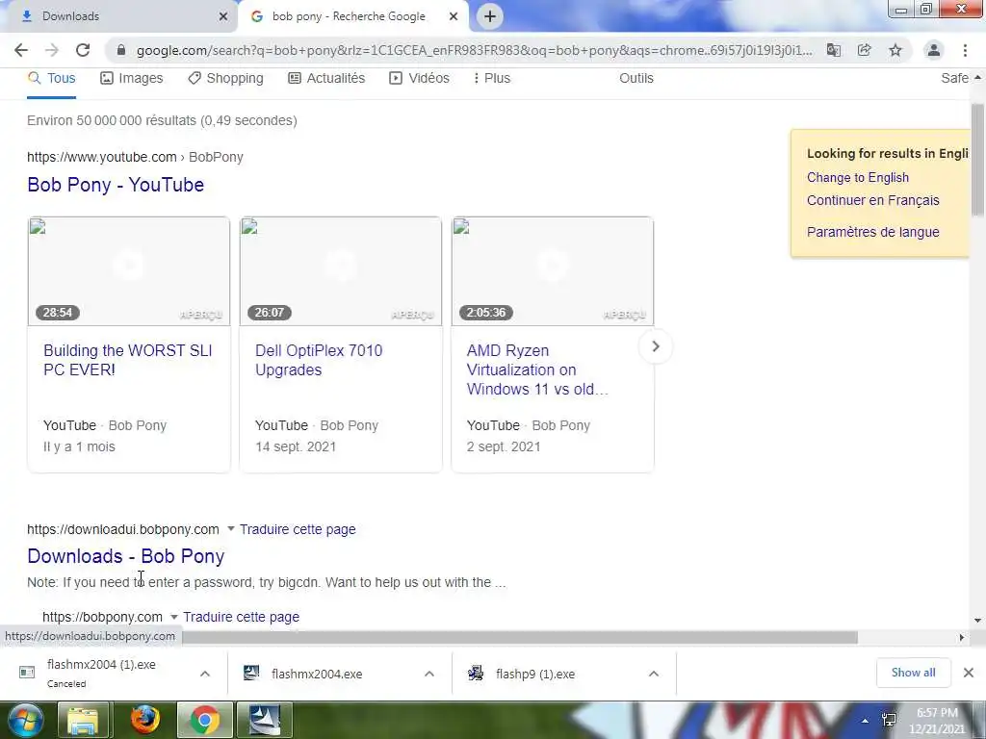
Task: Open options chevron for flashp9 (1).exe
Action: click(654, 674)
